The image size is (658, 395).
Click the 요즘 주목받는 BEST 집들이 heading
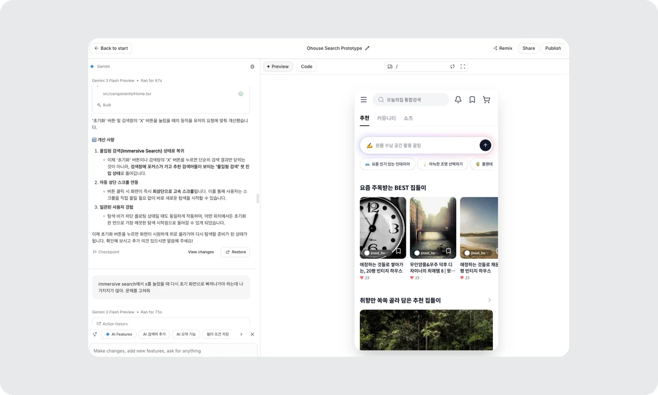393,188
